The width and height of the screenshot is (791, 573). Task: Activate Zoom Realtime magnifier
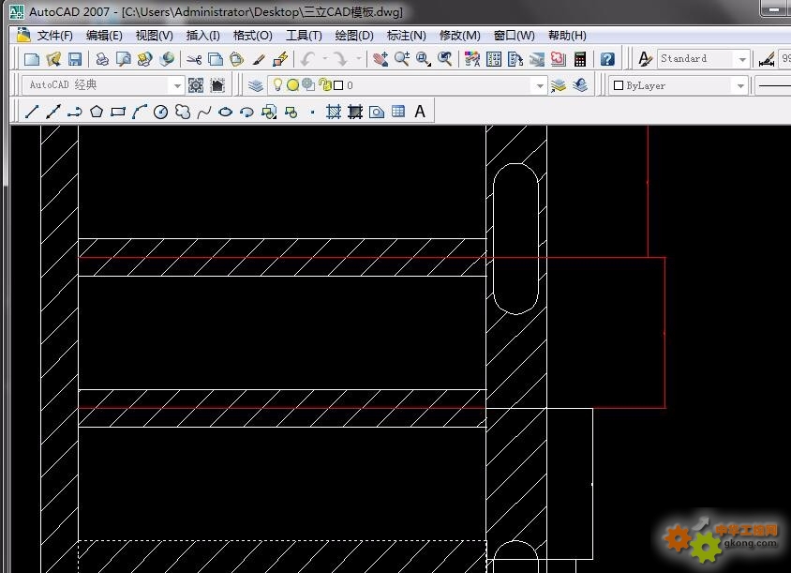point(402,60)
